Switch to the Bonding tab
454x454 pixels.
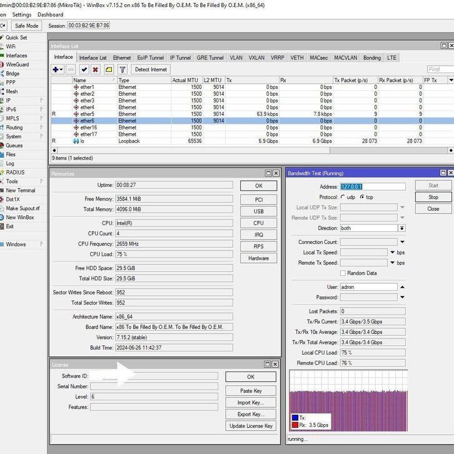[x=372, y=58]
